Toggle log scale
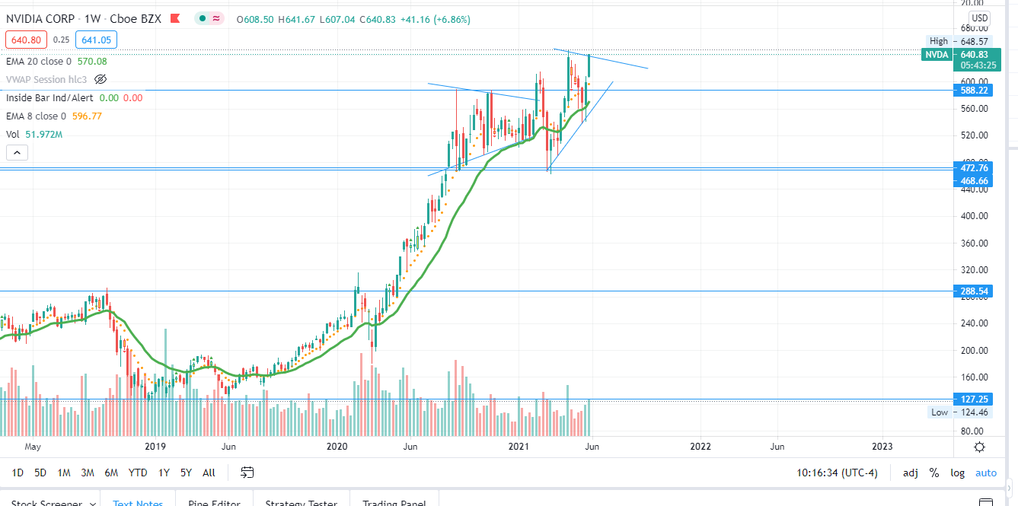This screenshot has width=1018, height=506. (958, 473)
